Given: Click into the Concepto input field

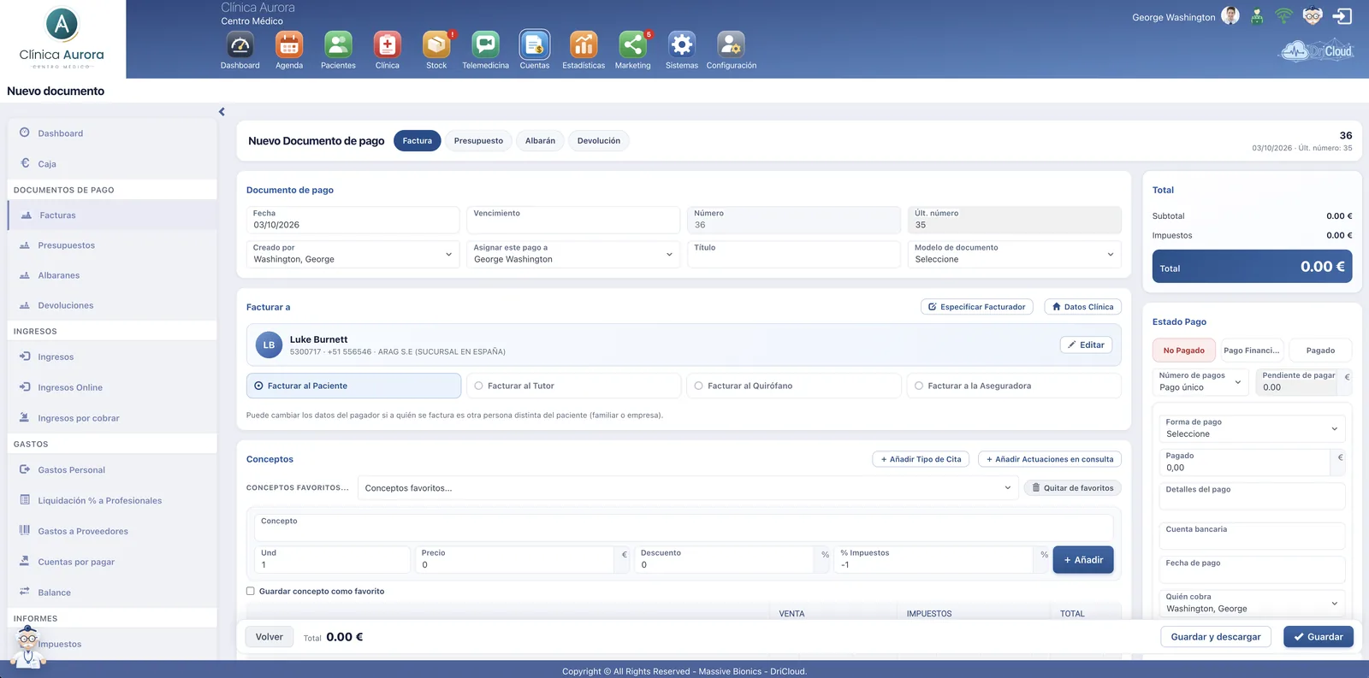Looking at the screenshot, I should [684, 528].
